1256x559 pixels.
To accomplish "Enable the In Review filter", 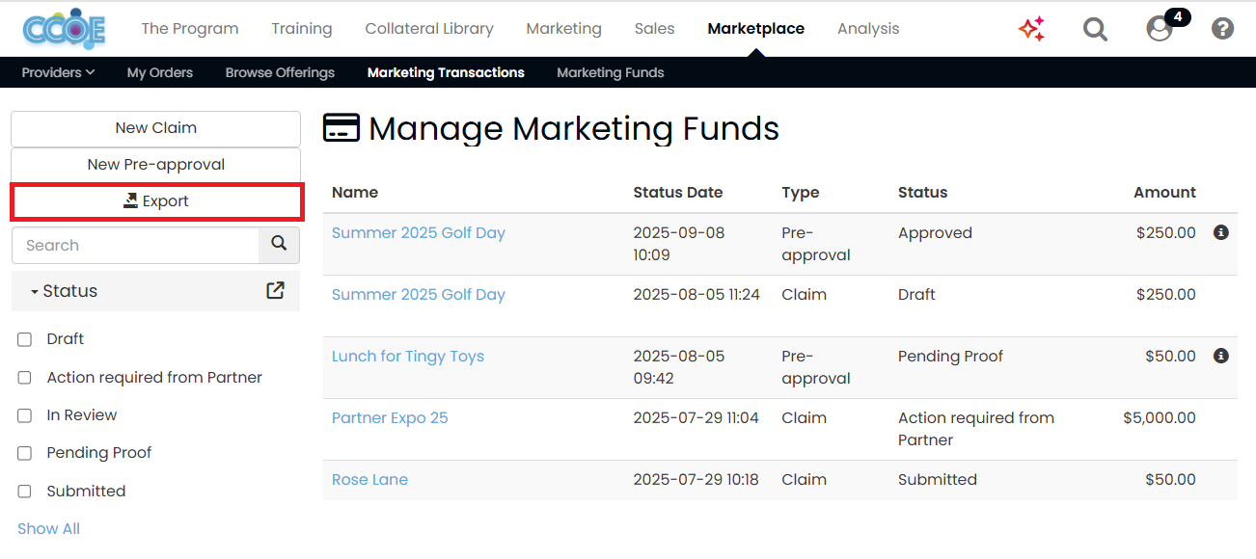I will click(25, 415).
